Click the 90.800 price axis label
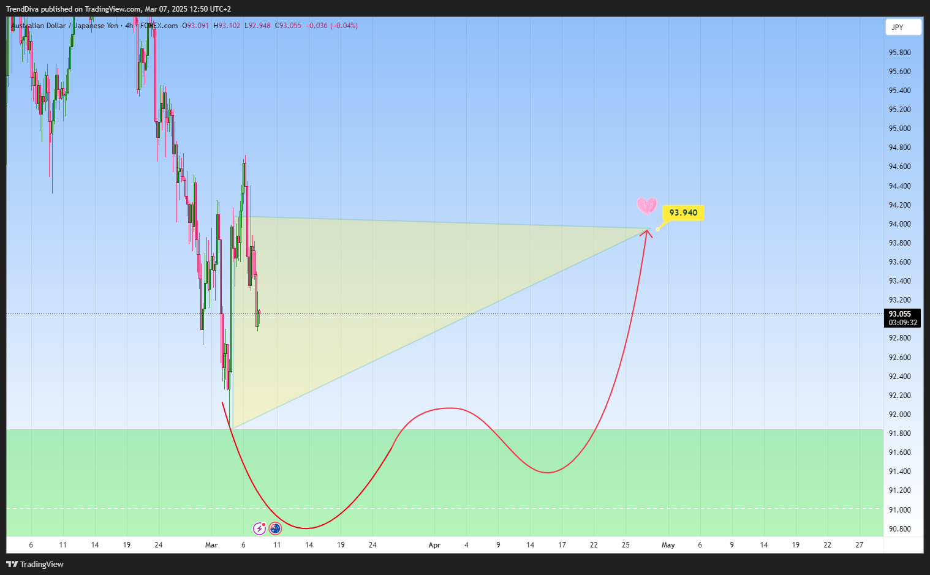 tap(899, 529)
